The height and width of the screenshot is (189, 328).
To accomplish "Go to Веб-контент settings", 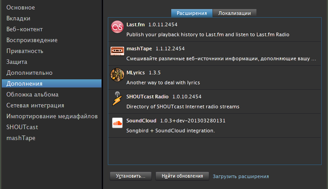I will [x=24, y=29].
